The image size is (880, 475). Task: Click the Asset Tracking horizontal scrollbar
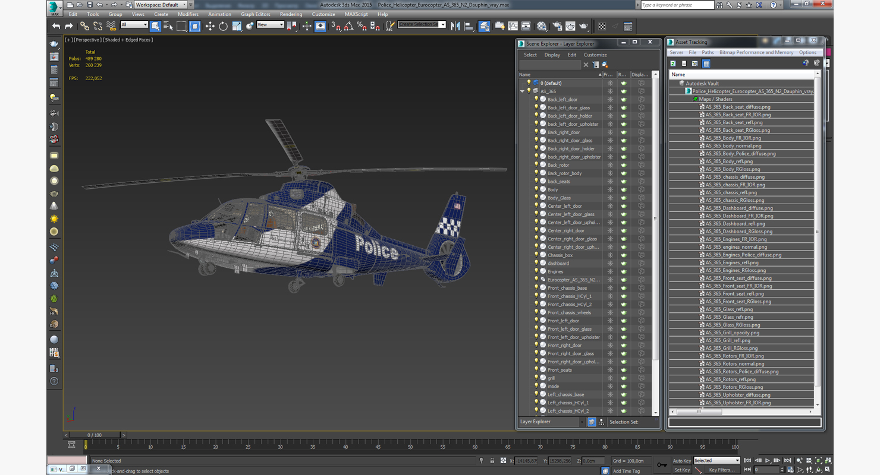699,411
